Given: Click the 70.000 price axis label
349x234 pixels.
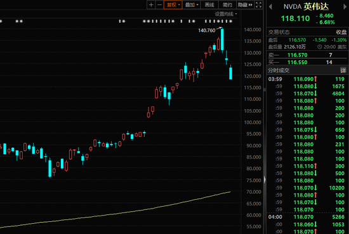Looking at the screenshot, I should pyautogui.click(x=254, y=192).
